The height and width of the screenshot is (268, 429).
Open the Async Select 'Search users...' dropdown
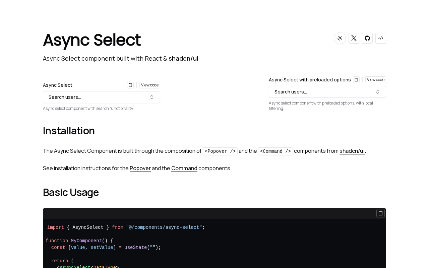(97, 97)
